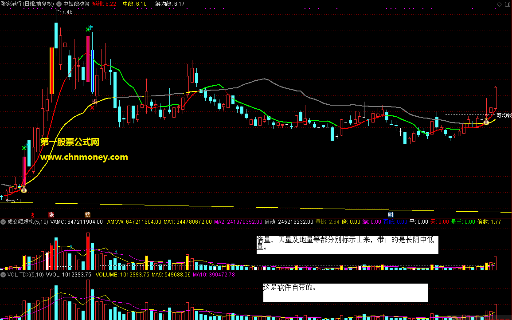Click the VAMO: 647211904.00 value
The height and width of the screenshot is (320, 512).
pos(76,221)
